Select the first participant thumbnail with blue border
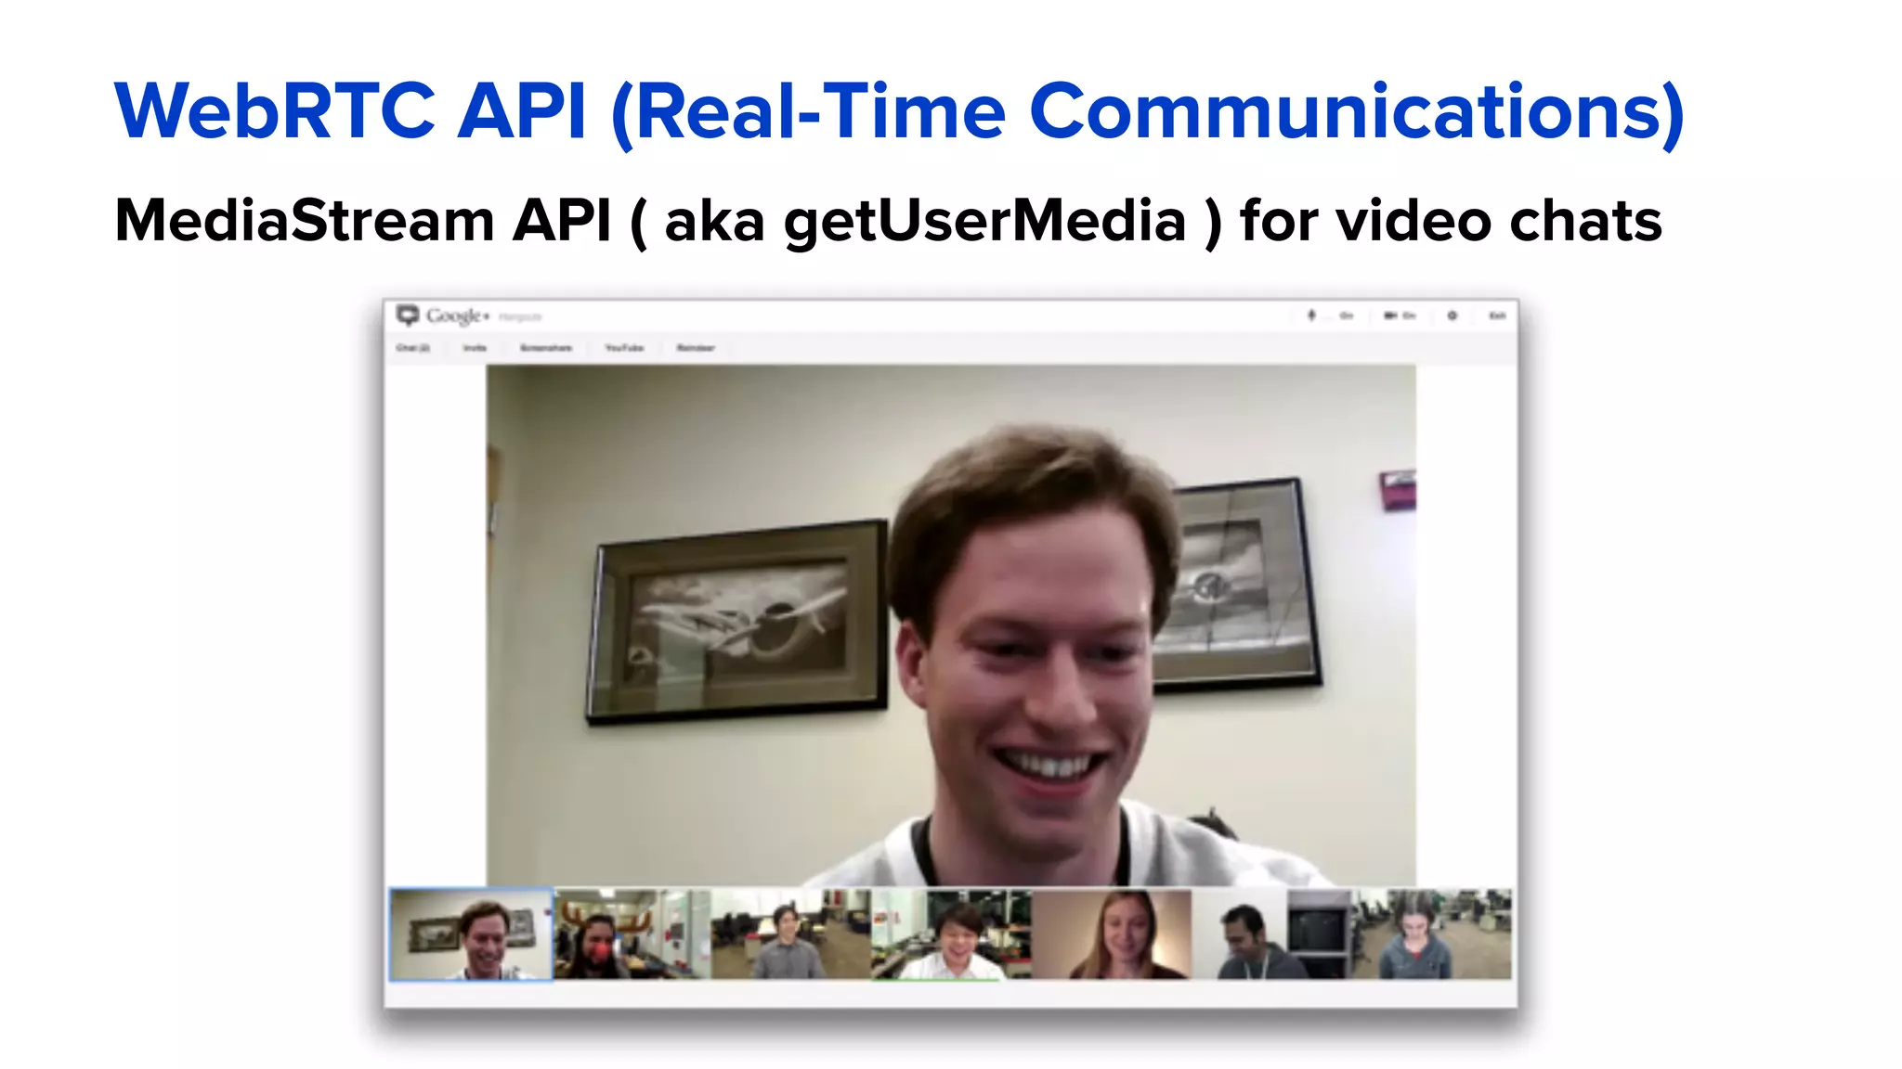 [x=471, y=934]
